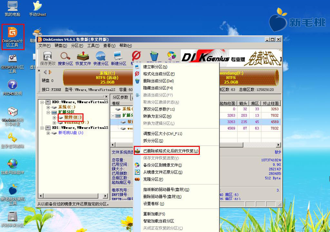Click the 新建分区 laptop toolbar icon
The image size is (330, 232).
[119, 58]
